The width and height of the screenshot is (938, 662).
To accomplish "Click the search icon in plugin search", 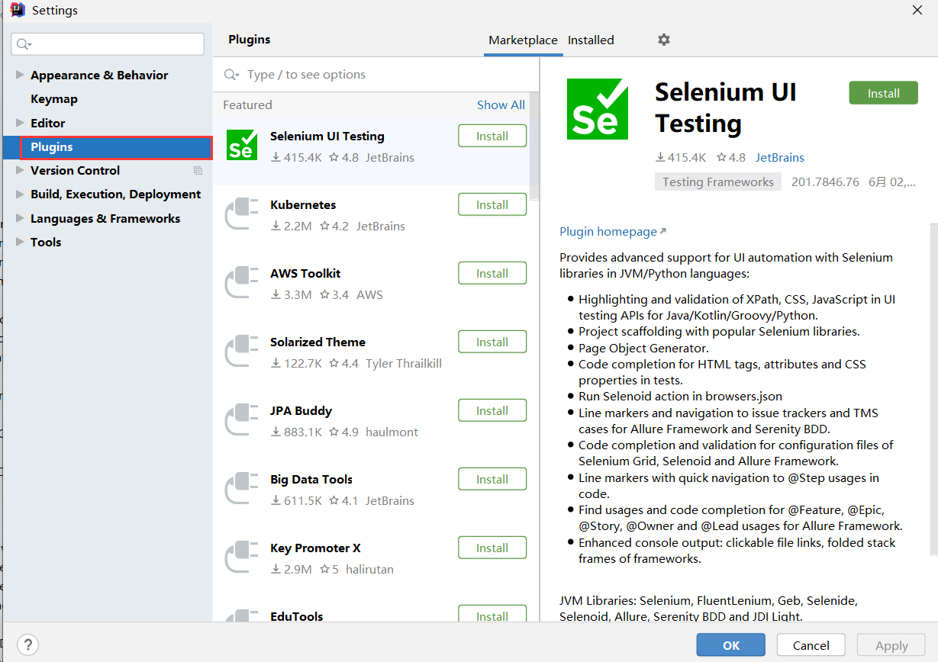I will coord(231,75).
